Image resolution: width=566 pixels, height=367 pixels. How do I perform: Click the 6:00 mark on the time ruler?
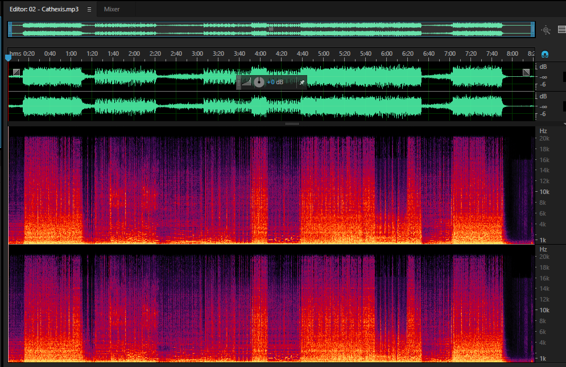point(387,53)
